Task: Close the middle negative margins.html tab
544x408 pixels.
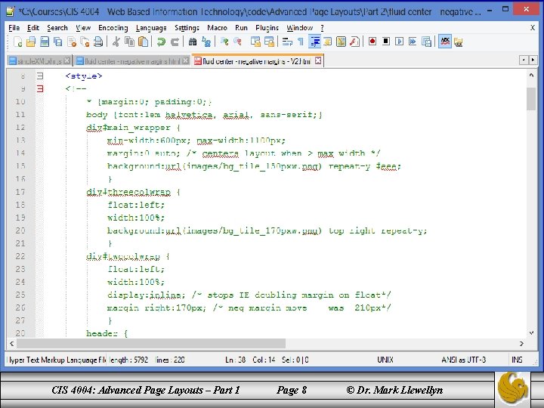Action: pos(186,61)
